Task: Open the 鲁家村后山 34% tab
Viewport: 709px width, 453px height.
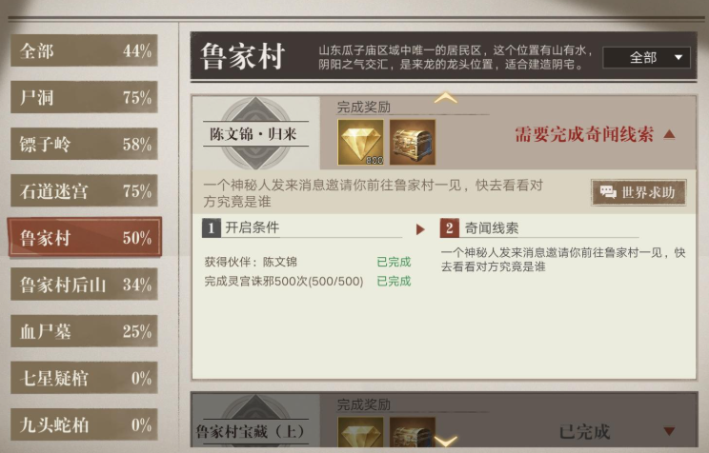Action: coord(84,285)
